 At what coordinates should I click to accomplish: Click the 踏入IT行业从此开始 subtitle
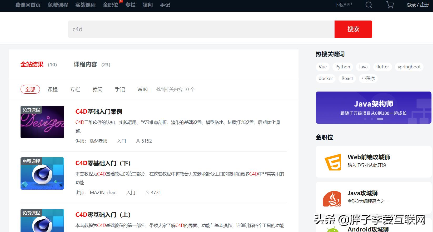point(367,165)
